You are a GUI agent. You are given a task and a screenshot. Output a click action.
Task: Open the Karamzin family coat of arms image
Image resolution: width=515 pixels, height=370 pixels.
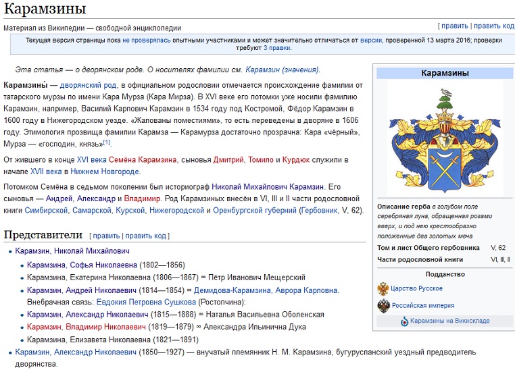click(x=445, y=139)
